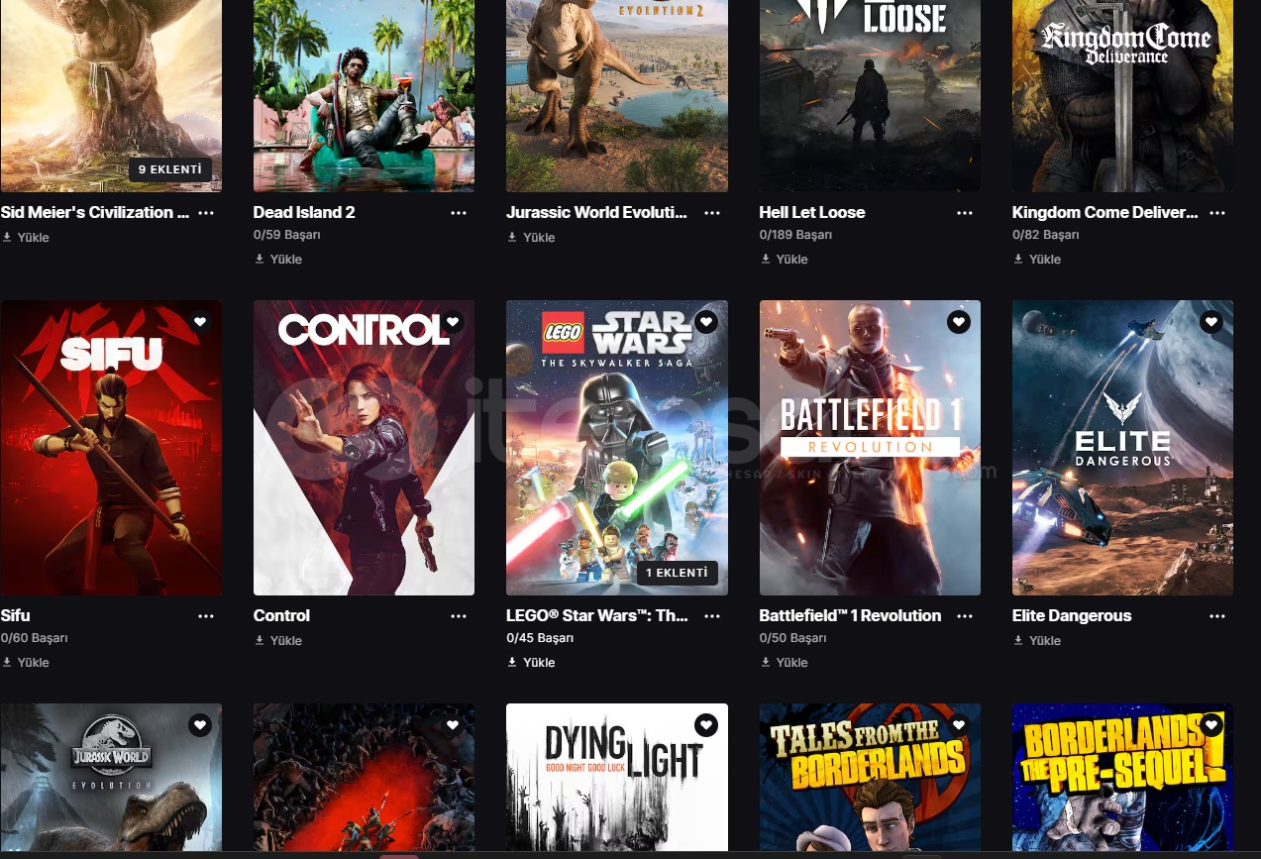Toggle favorite heart on Battlefield 1 cover
The height and width of the screenshot is (859, 1261).
[958, 322]
